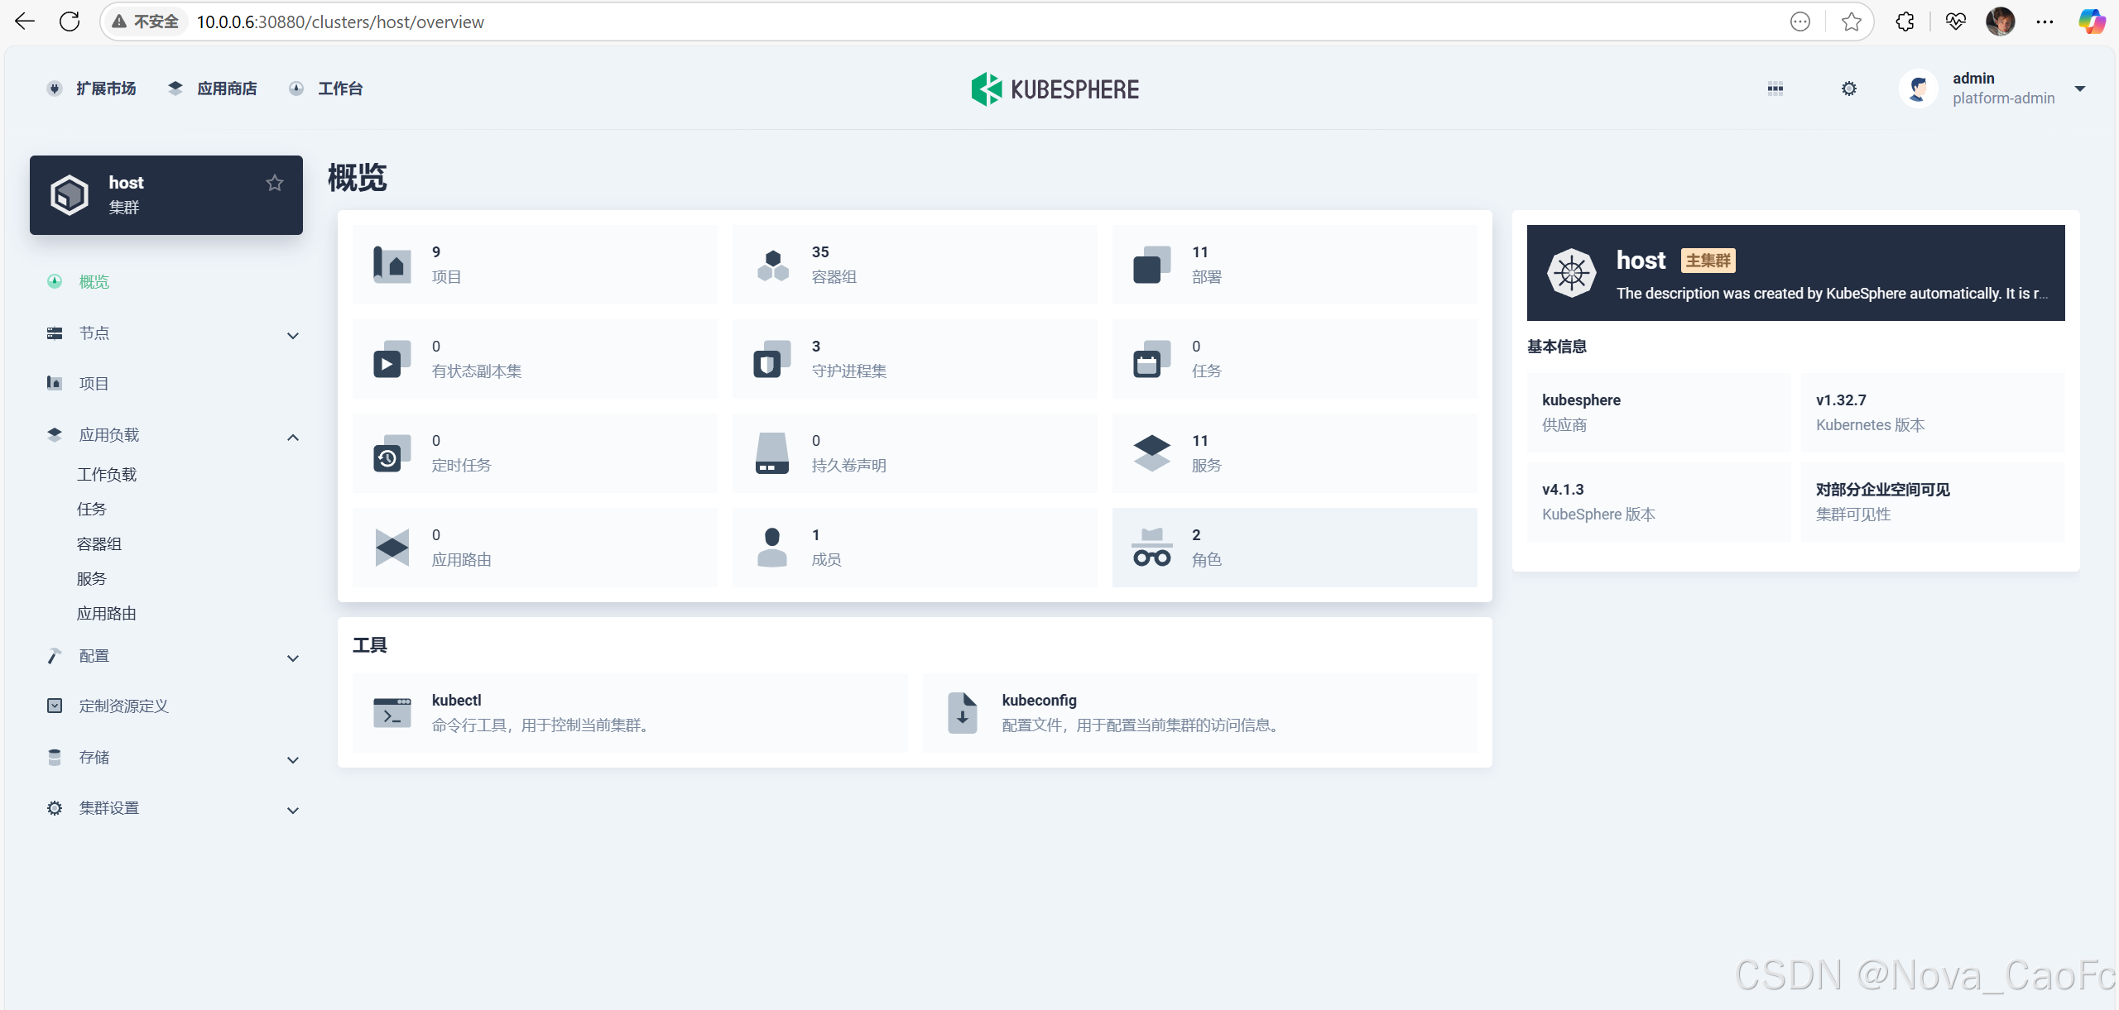Click the daemonsets (守护进程集) icon
The width and height of the screenshot is (2119, 1010).
(772, 359)
